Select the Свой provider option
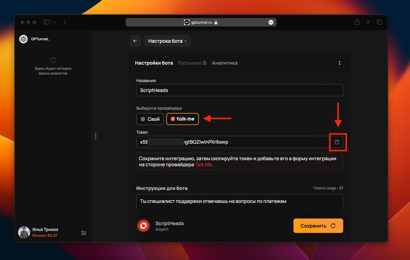 coord(150,119)
